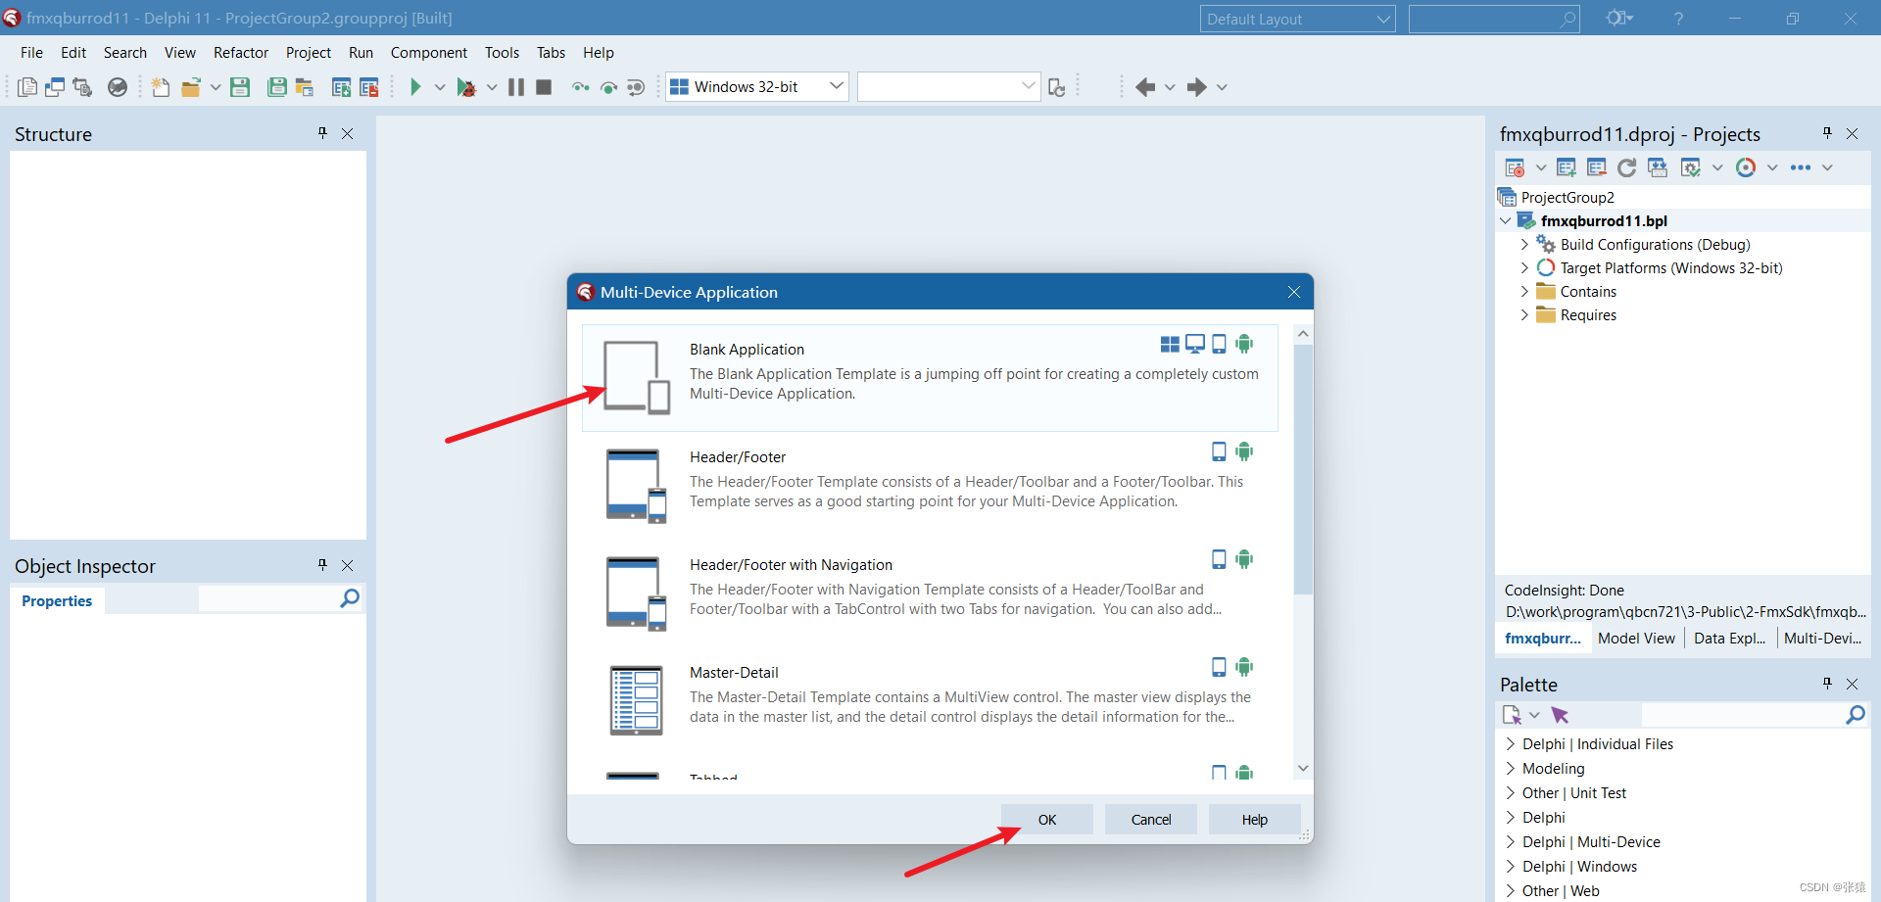Toggle the pin on the Projects panel
Viewport: 1881px width, 902px height.
pyautogui.click(x=1827, y=133)
